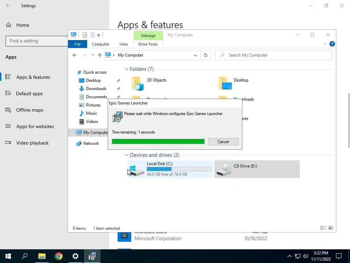Click Find a setting search box
The height and width of the screenshot is (263, 350).
click(37, 41)
